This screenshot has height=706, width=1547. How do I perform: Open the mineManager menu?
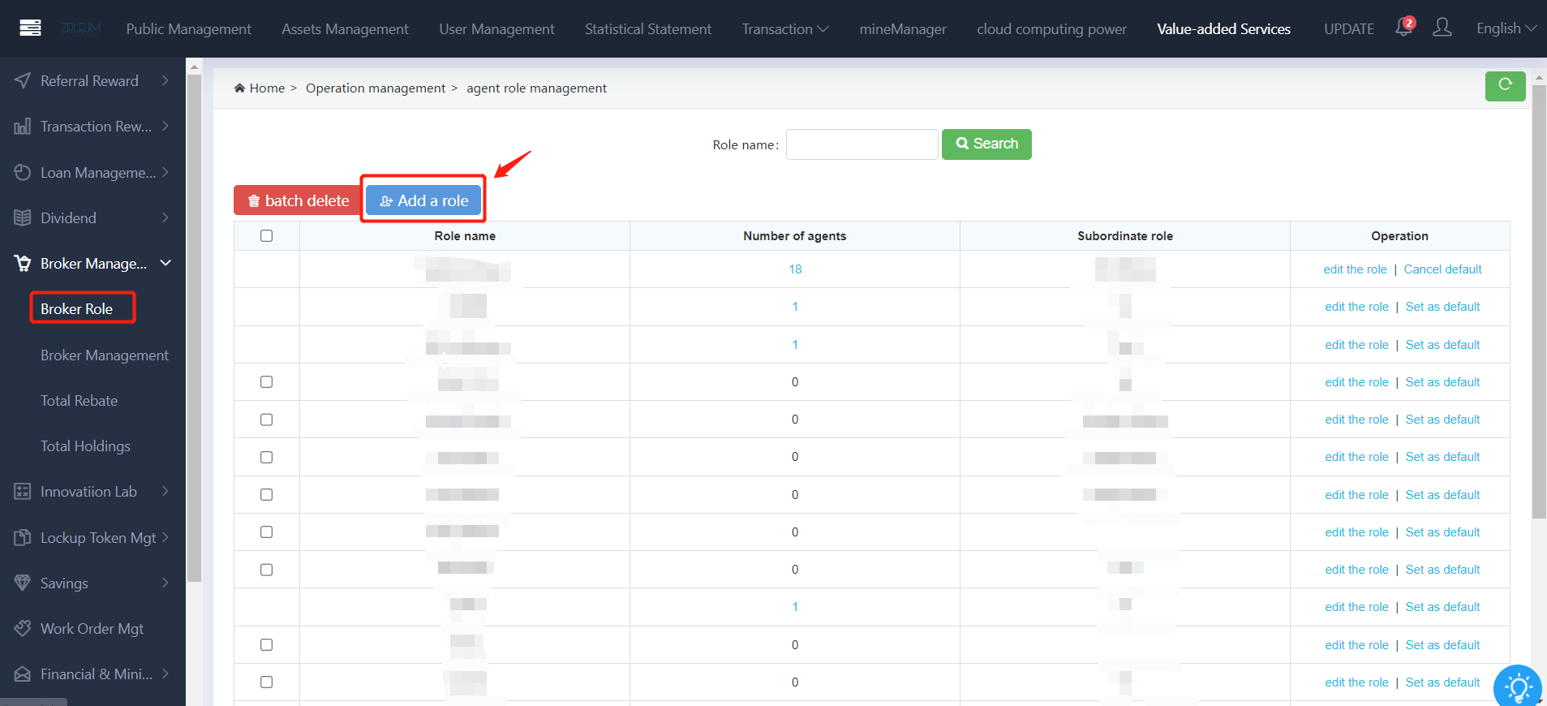click(x=903, y=28)
